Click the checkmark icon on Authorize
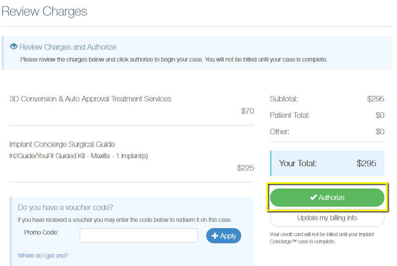Screen dimensions: 397x266 click(x=313, y=197)
